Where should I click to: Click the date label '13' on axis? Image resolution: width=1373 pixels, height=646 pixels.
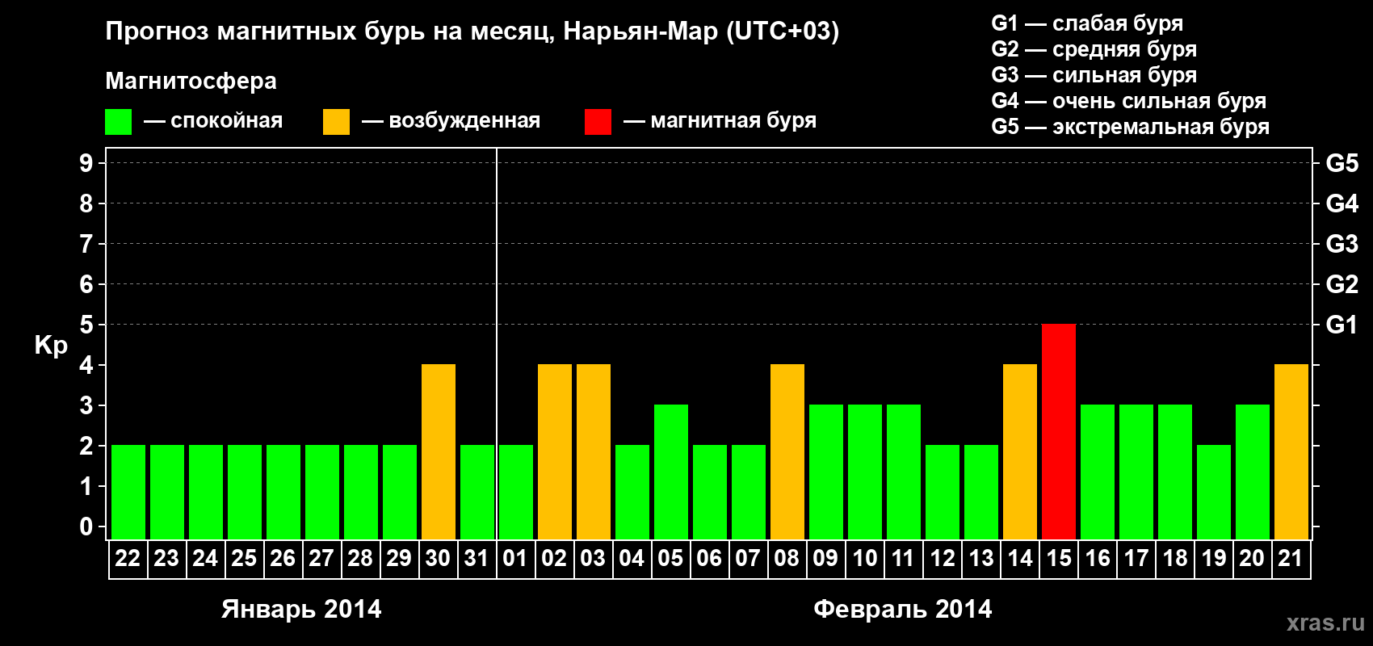[981, 558]
